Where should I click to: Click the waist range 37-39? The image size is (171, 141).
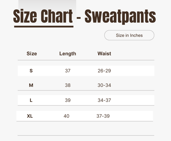pyautogui.click(x=103, y=116)
